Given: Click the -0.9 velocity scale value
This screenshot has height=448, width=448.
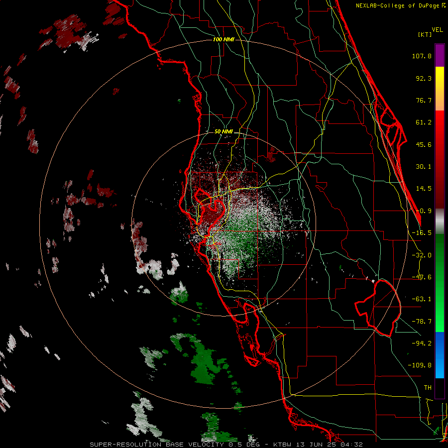Looking at the screenshot, I should (424, 211).
